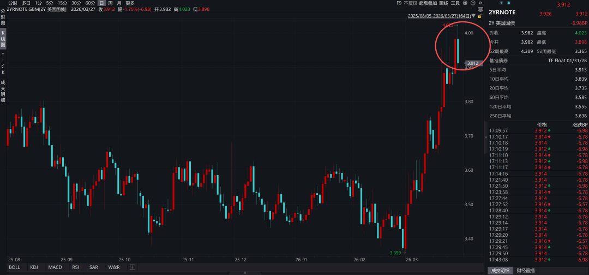The image size is (589, 275).
Task: Toggle the BOLL indicator
Action: pyautogui.click(x=14, y=267)
